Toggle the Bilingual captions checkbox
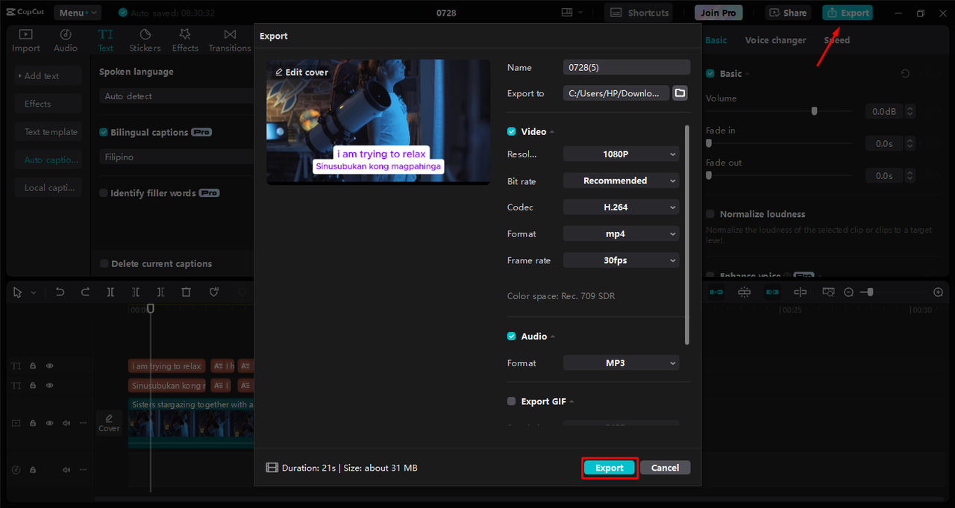The height and width of the screenshot is (508, 955). 104,132
